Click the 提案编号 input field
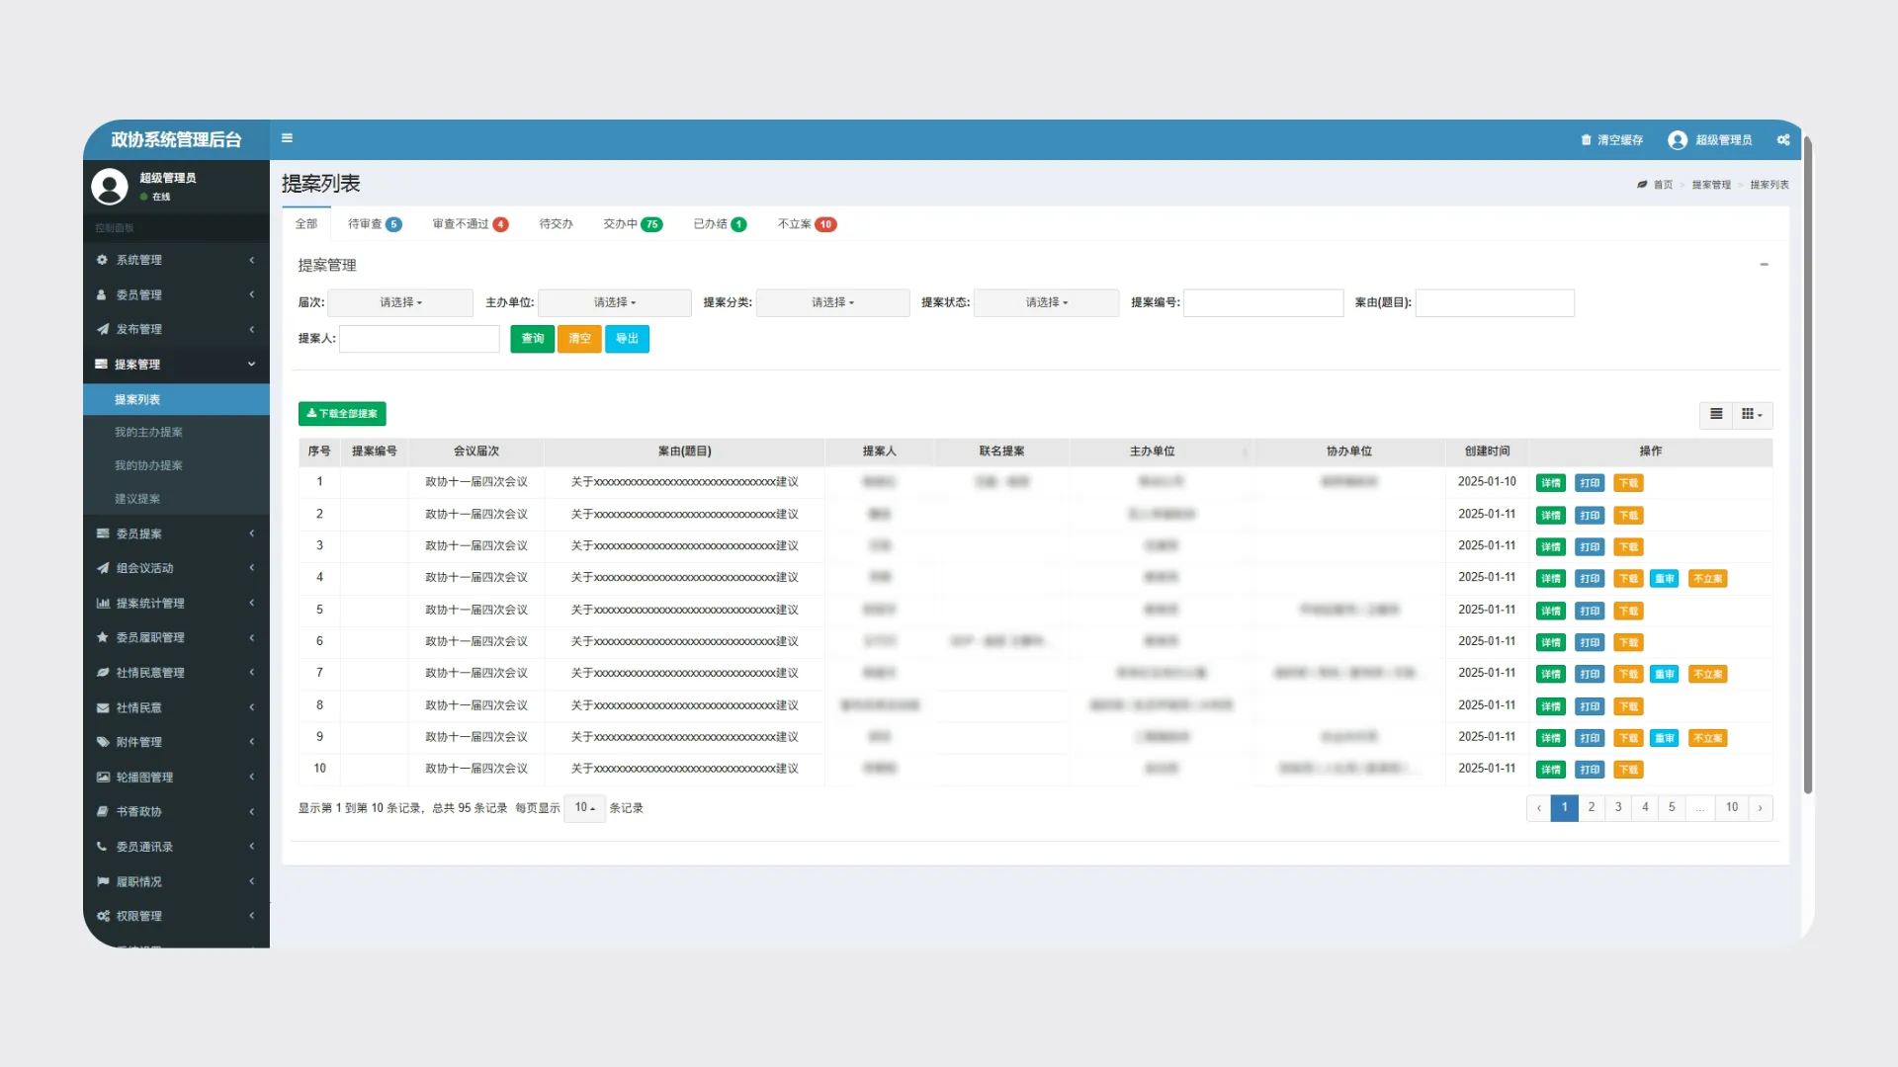Image resolution: width=1898 pixels, height=1067 pixels. [x=1262, y=302]
